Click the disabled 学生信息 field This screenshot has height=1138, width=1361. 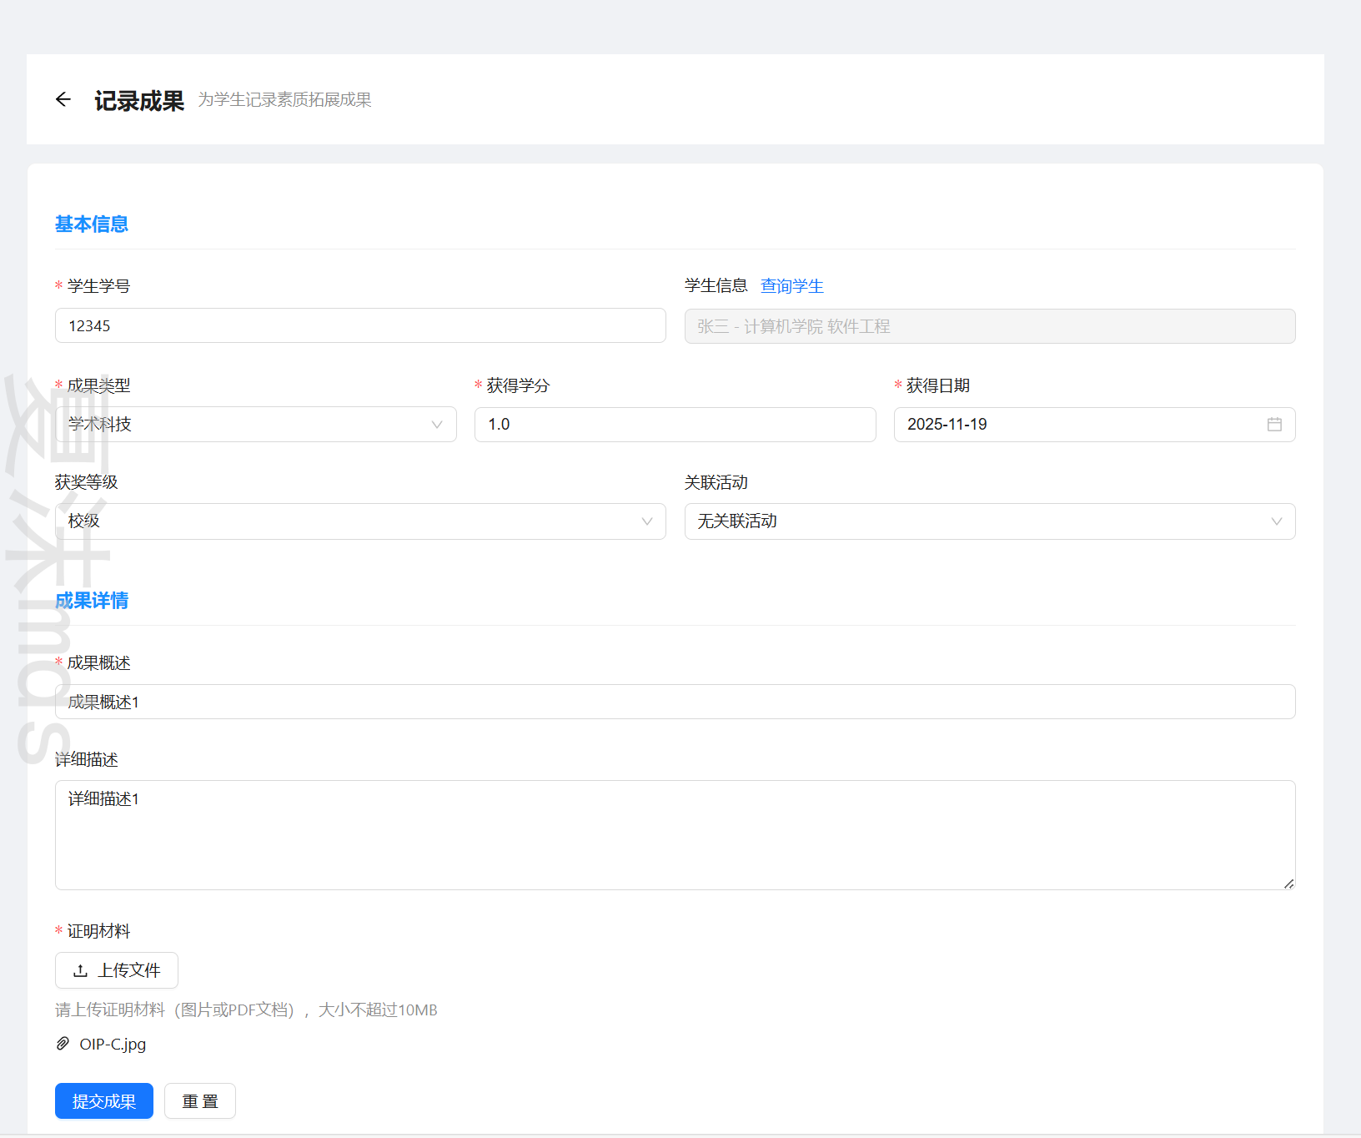(990, 326)
